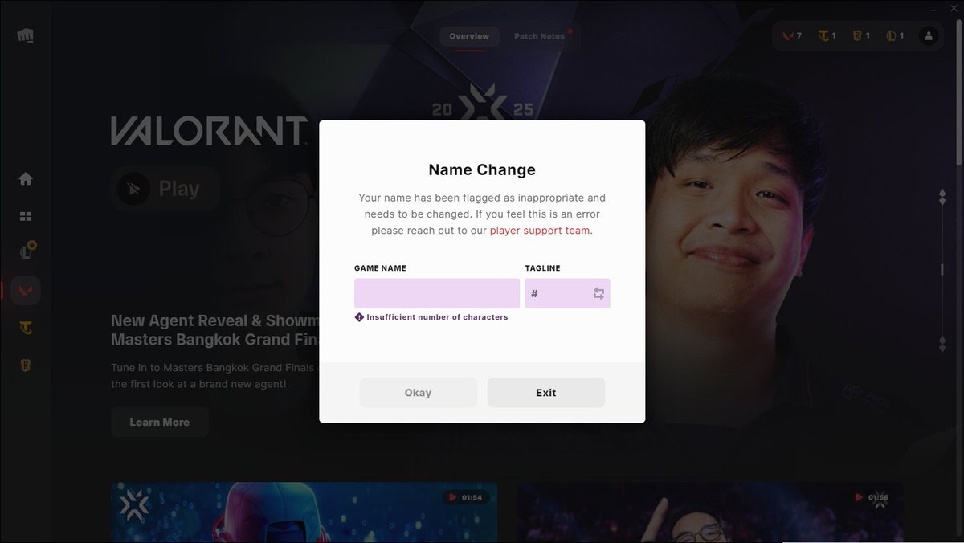The width and height of the screenshot is (964, 543).
Task: Click the lower carousel arrow indicator on right
Action: [942, 344]
